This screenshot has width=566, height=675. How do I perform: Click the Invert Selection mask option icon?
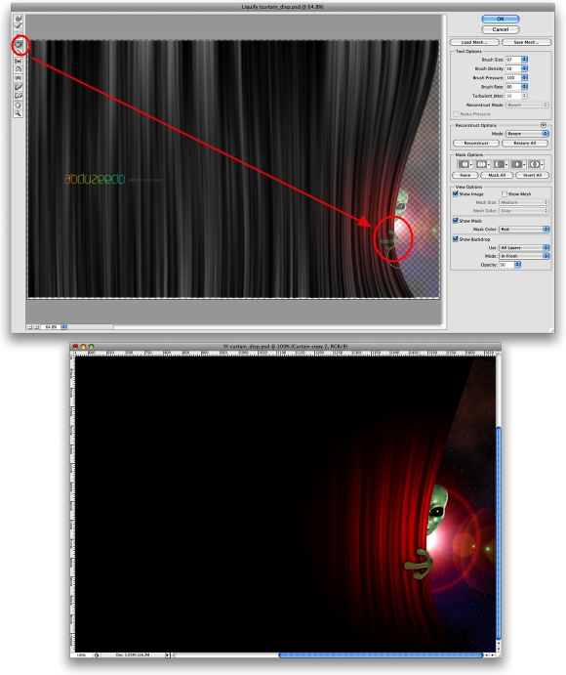pos(536,164)
